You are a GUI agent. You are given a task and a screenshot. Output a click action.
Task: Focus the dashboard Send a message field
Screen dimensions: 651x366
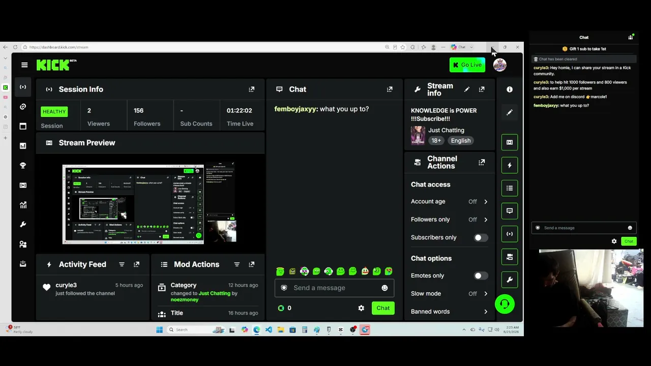(x=334, y=288)
